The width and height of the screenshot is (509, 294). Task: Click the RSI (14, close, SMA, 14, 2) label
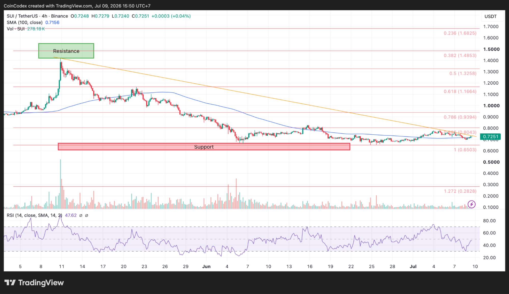pyautogui.click(x=34, y=215)
